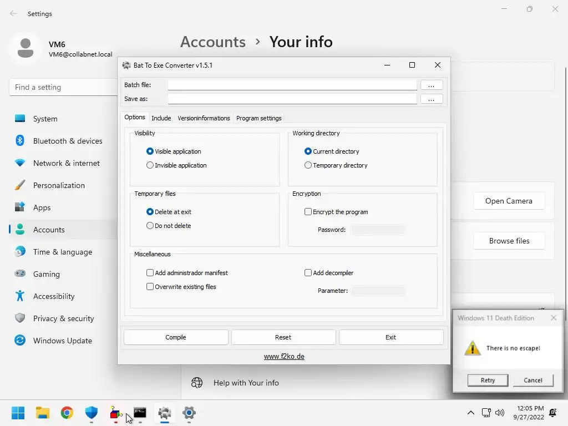Open the Program settings tab
This screenshot has height=426, width=568.
[258, 118]
